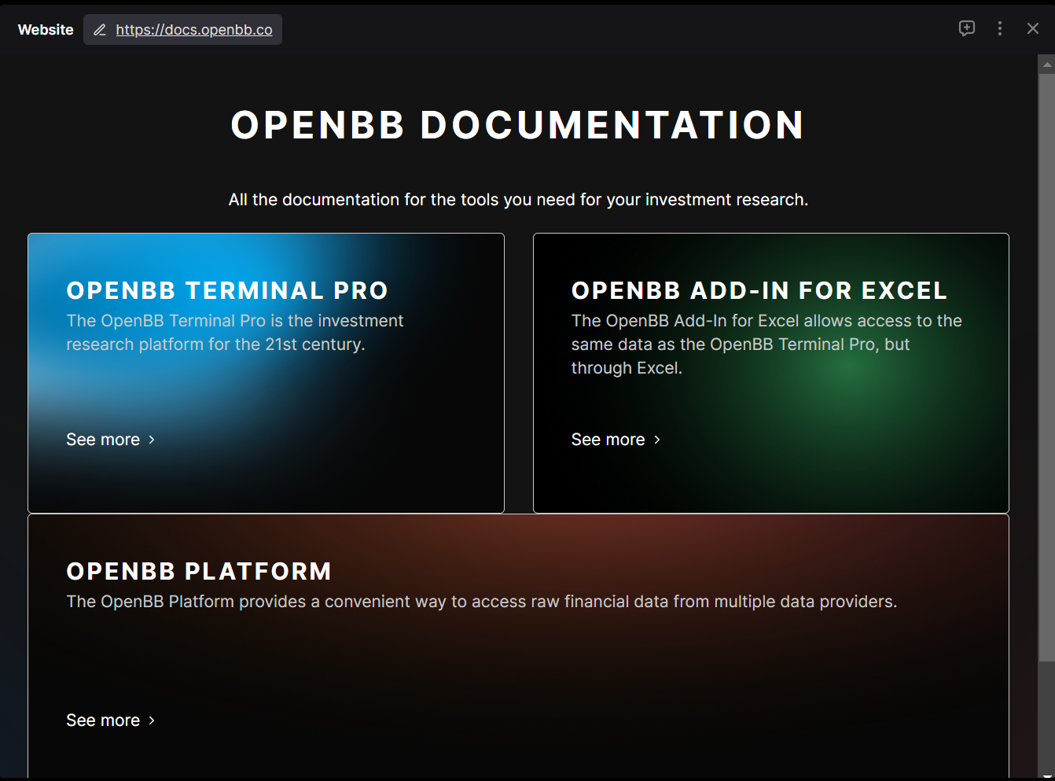Click chevron arrow beside Platform See more
The image size is (1055, 781).
pyautogui.click(x=152, y=720)
